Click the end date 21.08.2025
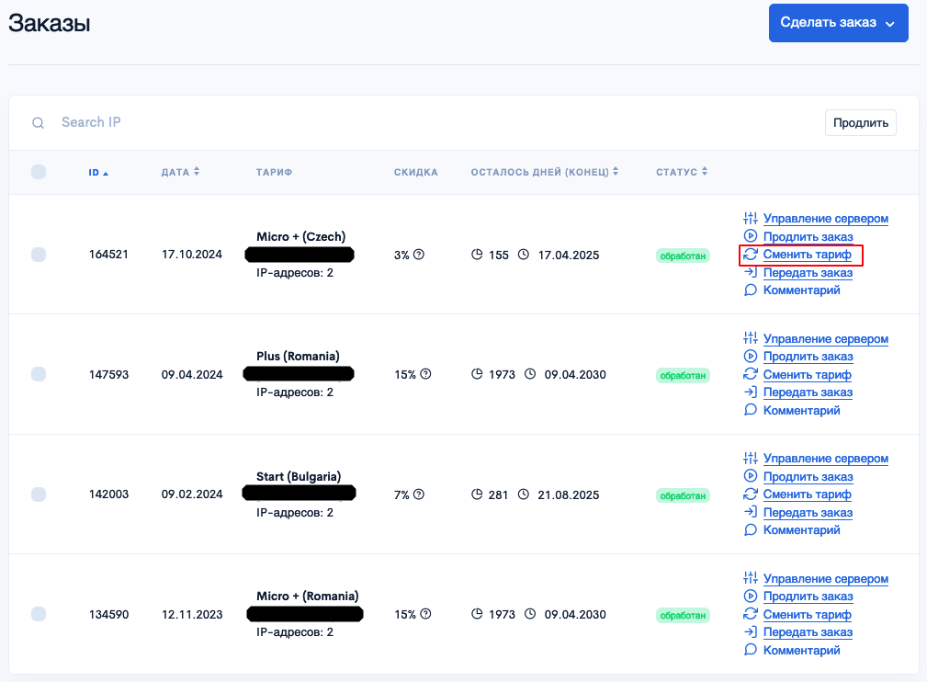This screenshot has height=682, width=927. (568, 494)
